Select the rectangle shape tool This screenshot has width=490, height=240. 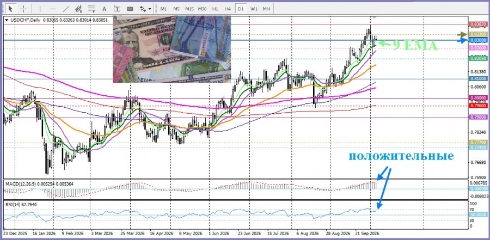pyautogui.click(x=130, y=9)
